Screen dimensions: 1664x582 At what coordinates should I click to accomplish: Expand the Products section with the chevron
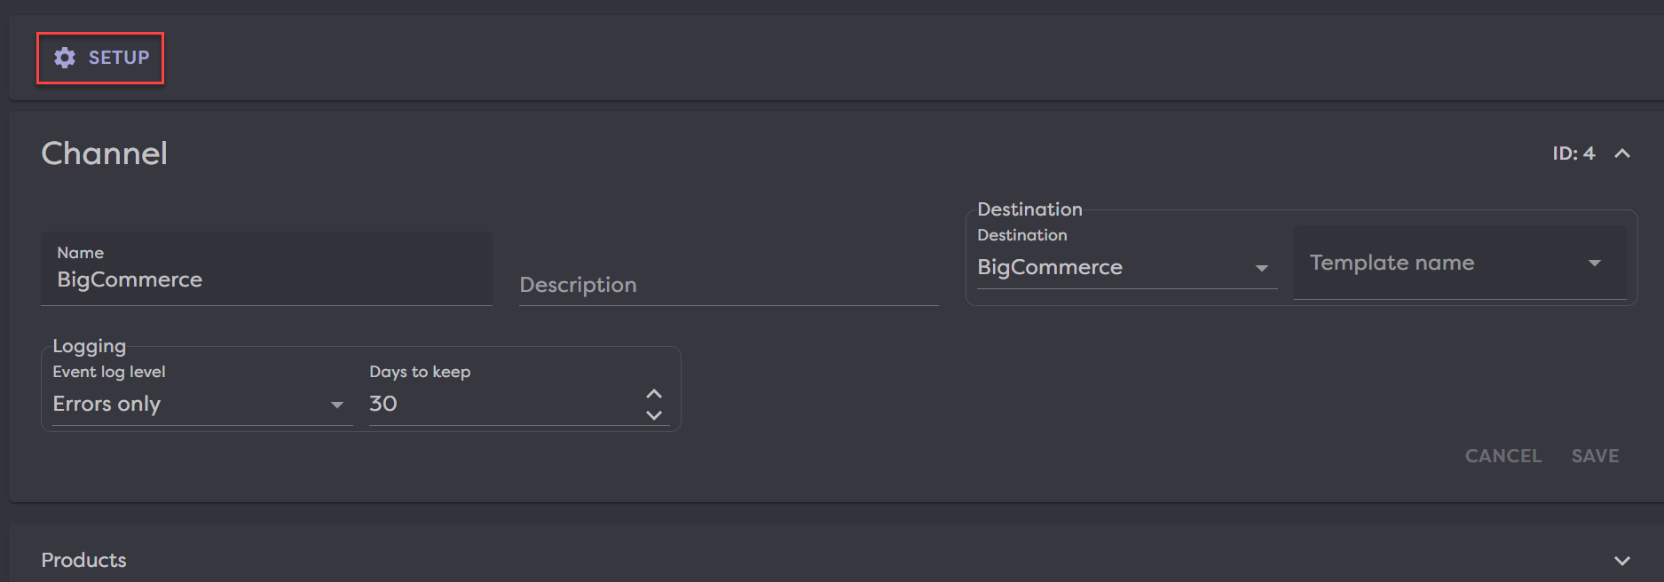[x=1621, y=561]
